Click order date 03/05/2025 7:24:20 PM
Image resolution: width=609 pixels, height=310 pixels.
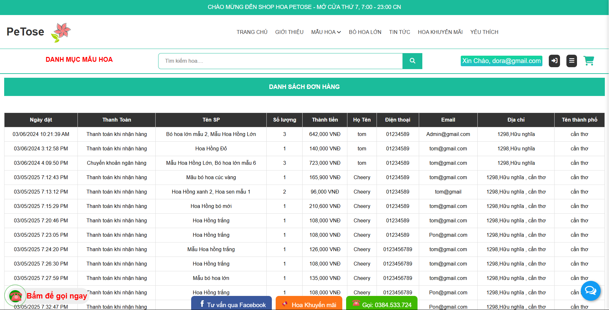pos(41,249)
